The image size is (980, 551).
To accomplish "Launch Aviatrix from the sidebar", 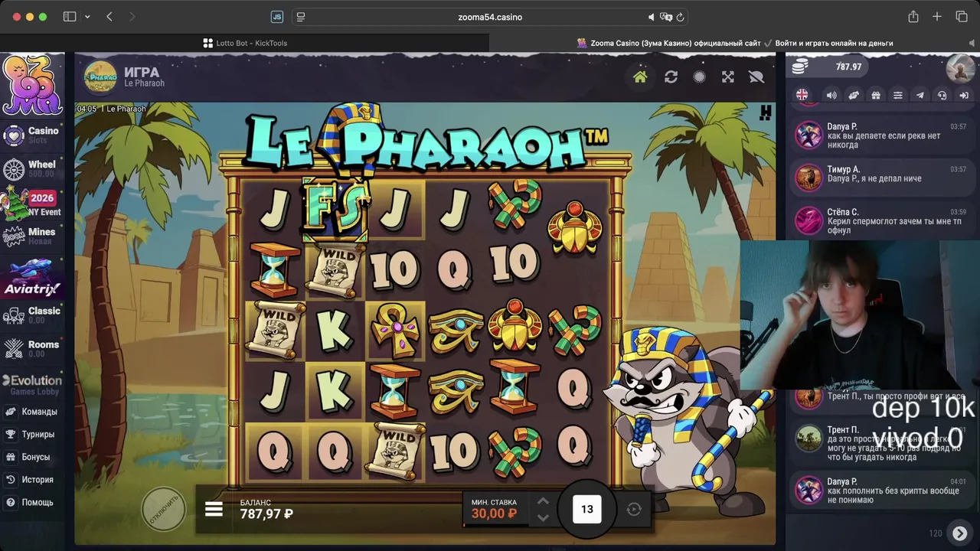I will (x=32, y=278).
